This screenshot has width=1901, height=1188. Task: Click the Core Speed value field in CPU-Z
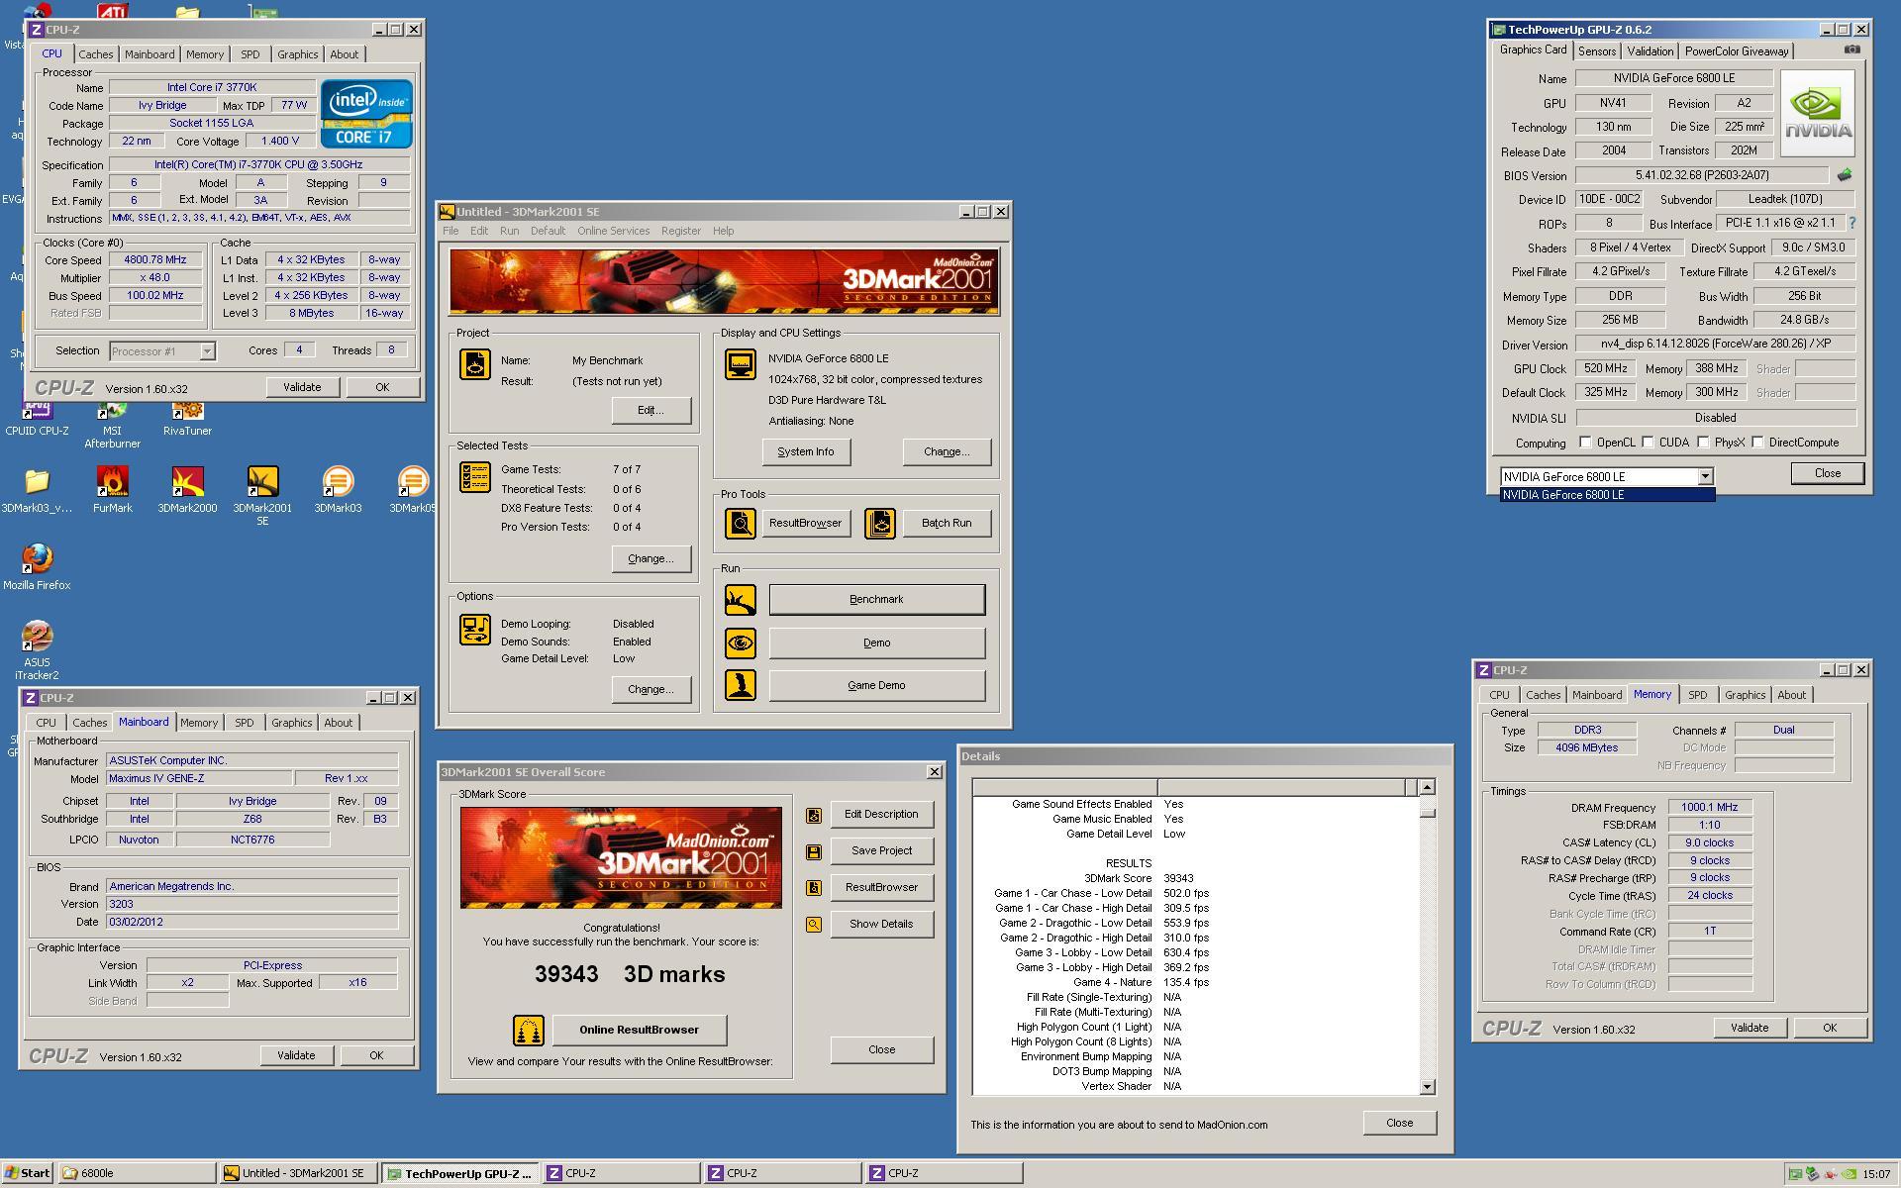155,260
